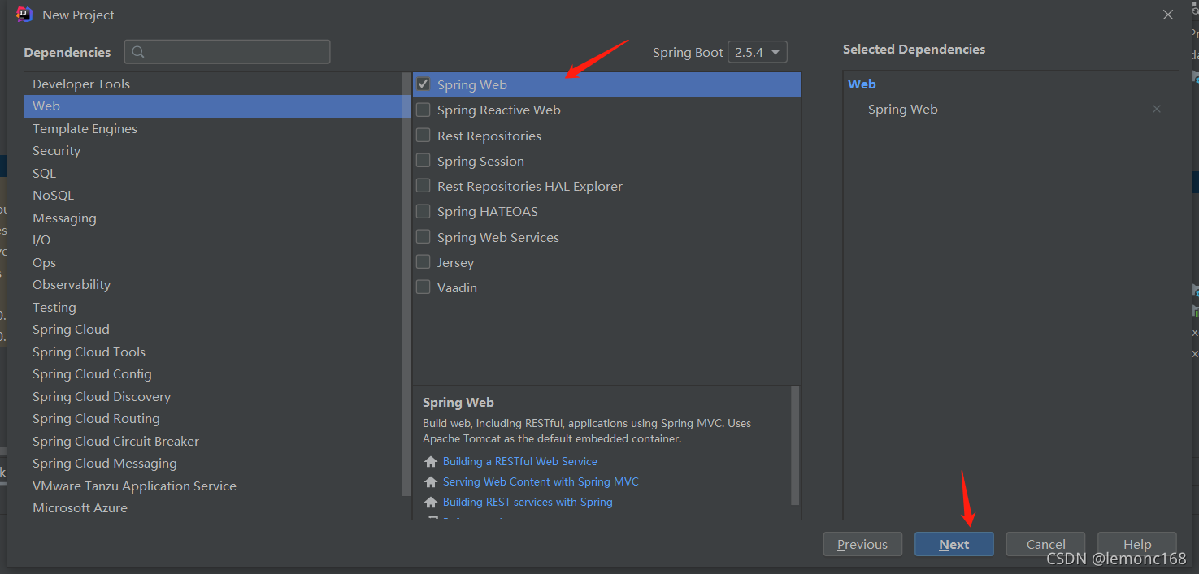Select the Observability category
Screen dimensions: 1199x574
213,285
